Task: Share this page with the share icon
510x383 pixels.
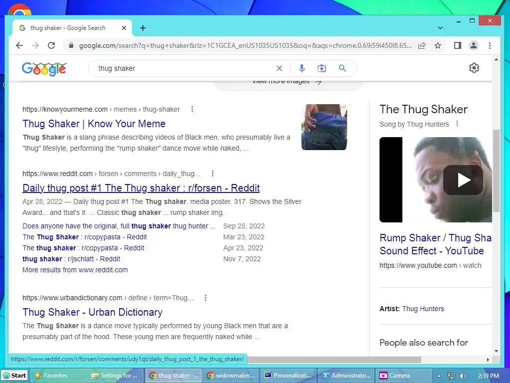Action: coord(422,45)
